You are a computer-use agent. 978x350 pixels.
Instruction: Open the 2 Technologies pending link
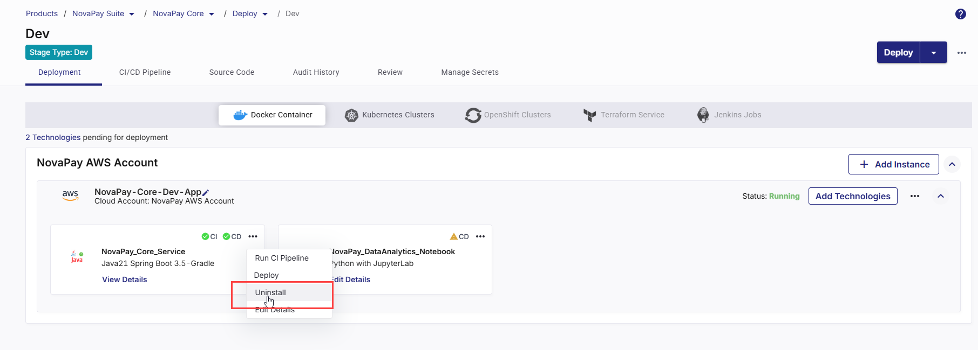(53, 137)
